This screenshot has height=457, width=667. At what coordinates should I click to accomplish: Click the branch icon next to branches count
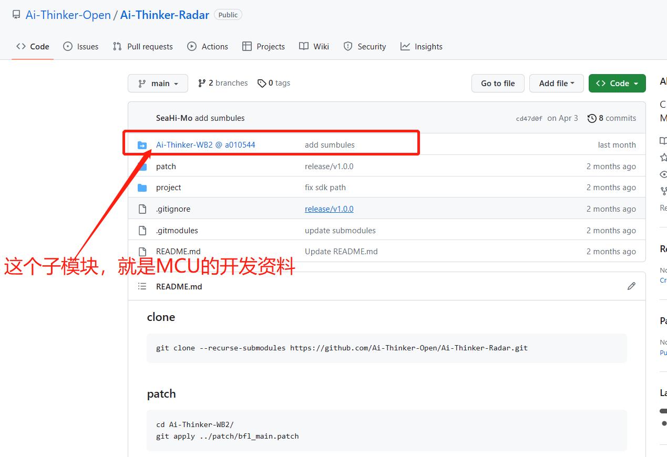[x=202, y=83]
